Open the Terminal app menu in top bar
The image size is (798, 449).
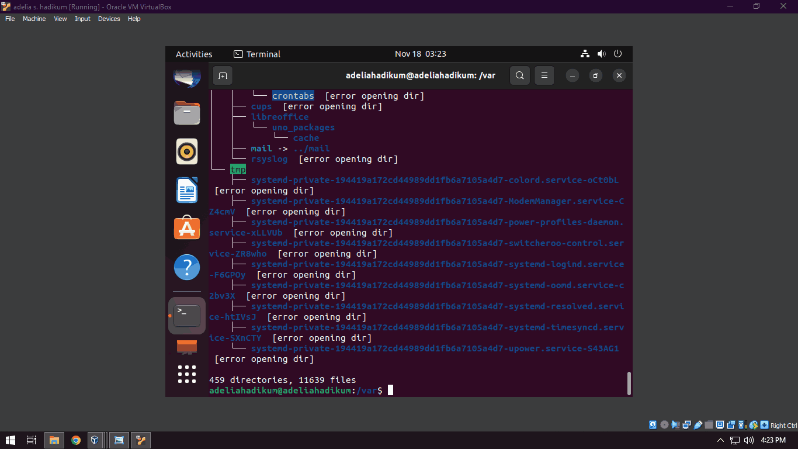tap(257, 54)
